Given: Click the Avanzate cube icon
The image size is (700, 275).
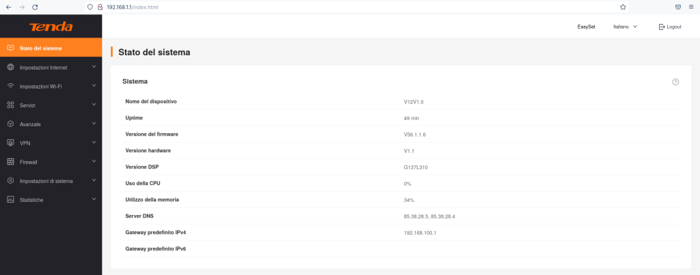Looking at the screenshot, I should tap(10, 124).
